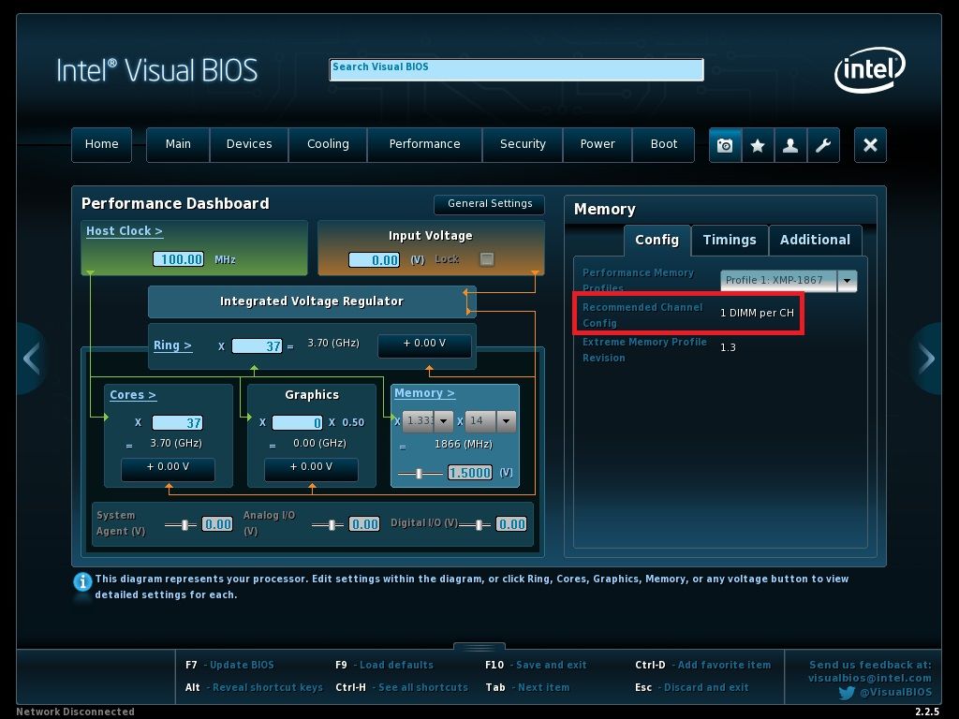Image resolution: width=959 pixels, height=719 pixels.
Task: Open the Ring settings link
Action: pyautogui.click(x=172, y=345)
